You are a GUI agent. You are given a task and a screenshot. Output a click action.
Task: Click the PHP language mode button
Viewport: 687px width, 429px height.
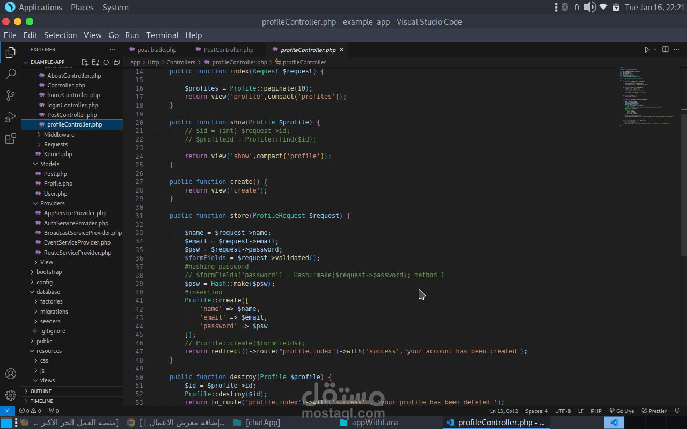coord(596,411)
